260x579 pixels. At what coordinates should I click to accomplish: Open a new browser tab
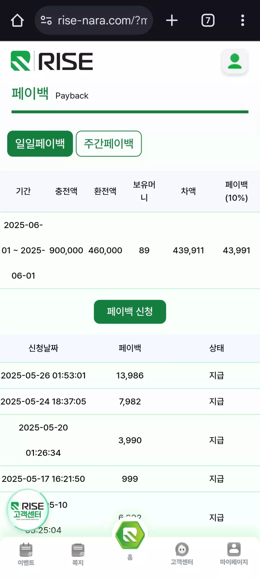[172, 21]
